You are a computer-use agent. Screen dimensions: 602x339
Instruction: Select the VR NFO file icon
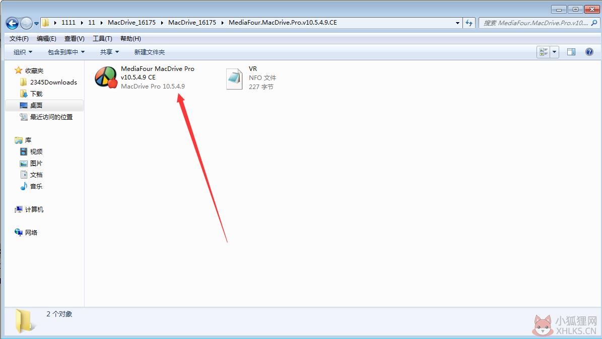pyautogui.click(x=234, y=78)
